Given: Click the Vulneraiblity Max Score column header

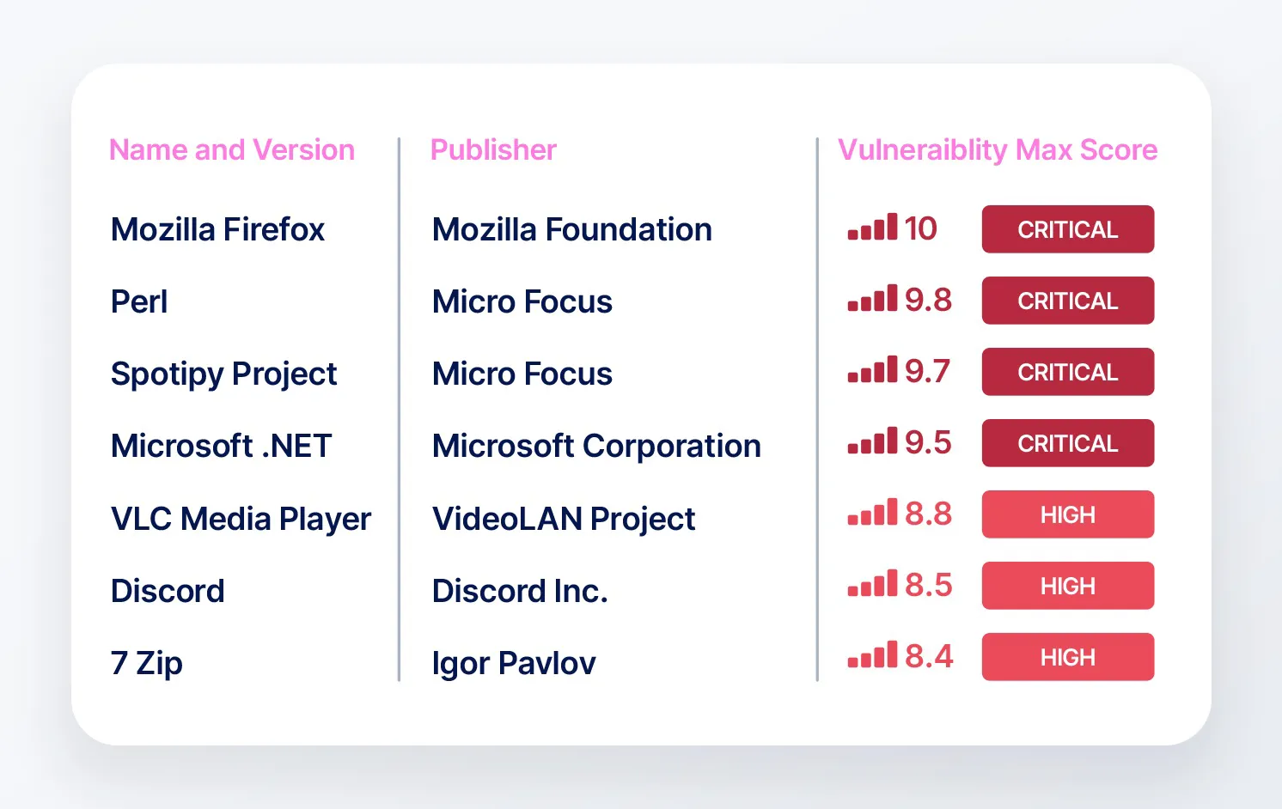Looking at the screenshot, I should 998,150.
